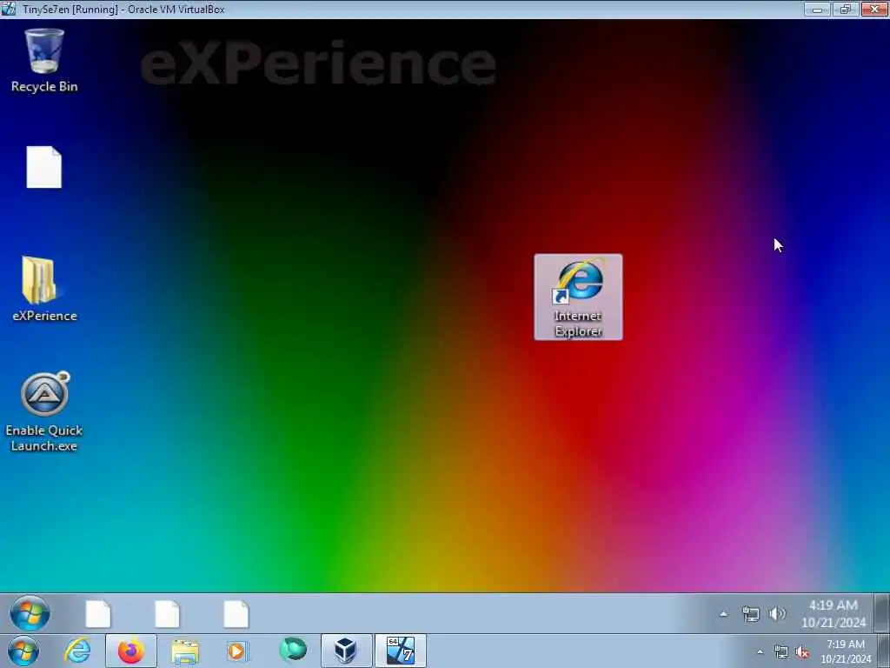Minimize the TinySe7en VirtualBox window
The width and height of the screenshot is (890, 668).
[x=817, y=9]
